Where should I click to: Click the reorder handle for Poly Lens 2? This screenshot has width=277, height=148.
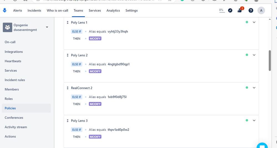67,55
